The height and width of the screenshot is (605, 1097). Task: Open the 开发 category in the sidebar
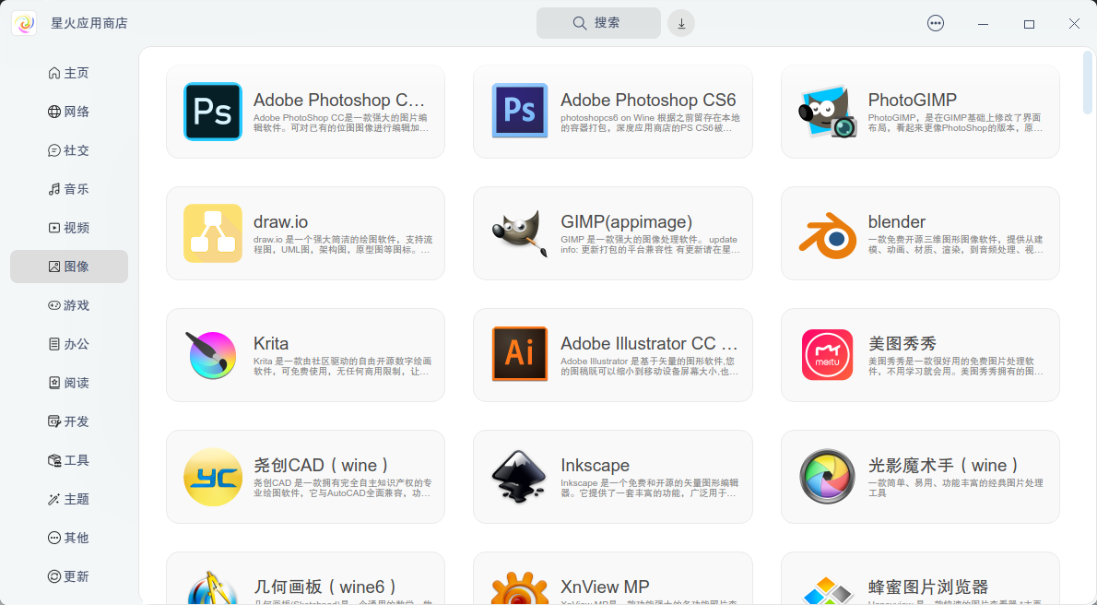(x=70, y=421)
